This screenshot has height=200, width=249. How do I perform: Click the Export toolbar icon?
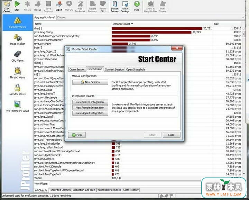[58, 6]
